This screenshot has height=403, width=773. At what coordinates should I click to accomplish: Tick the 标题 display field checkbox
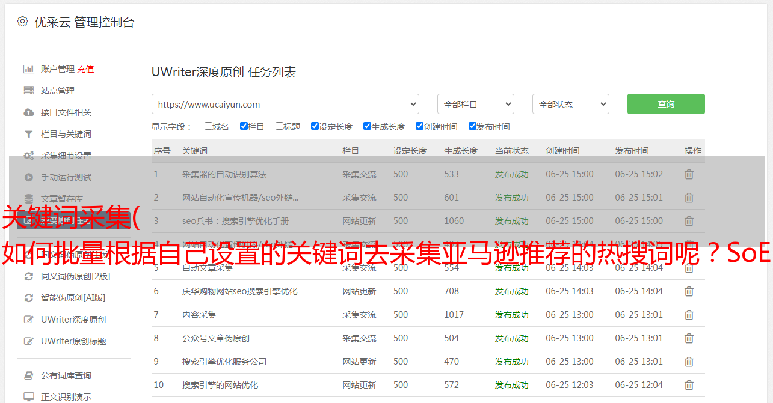tap(279, 126)
